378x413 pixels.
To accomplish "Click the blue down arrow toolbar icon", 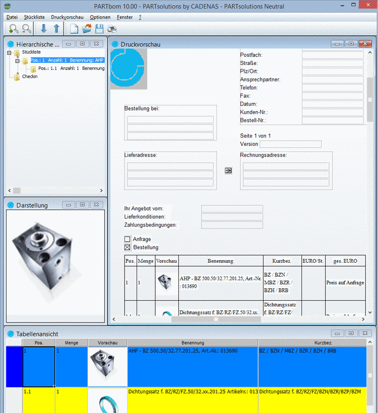I will click(43, 29).
